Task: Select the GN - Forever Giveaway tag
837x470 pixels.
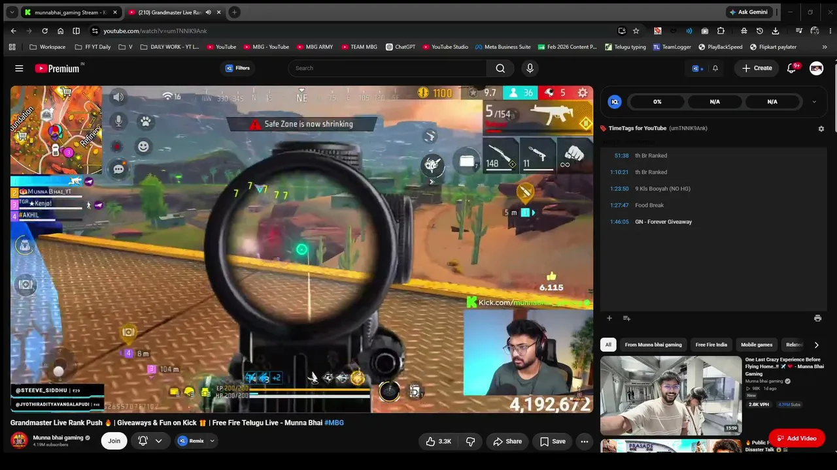Action: click(x=663, y=222)
